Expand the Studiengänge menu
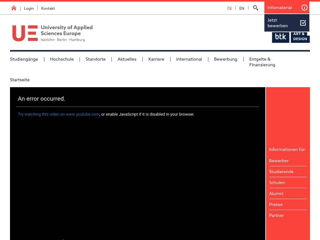The image size is (320, 240). [x=24, y=59]
